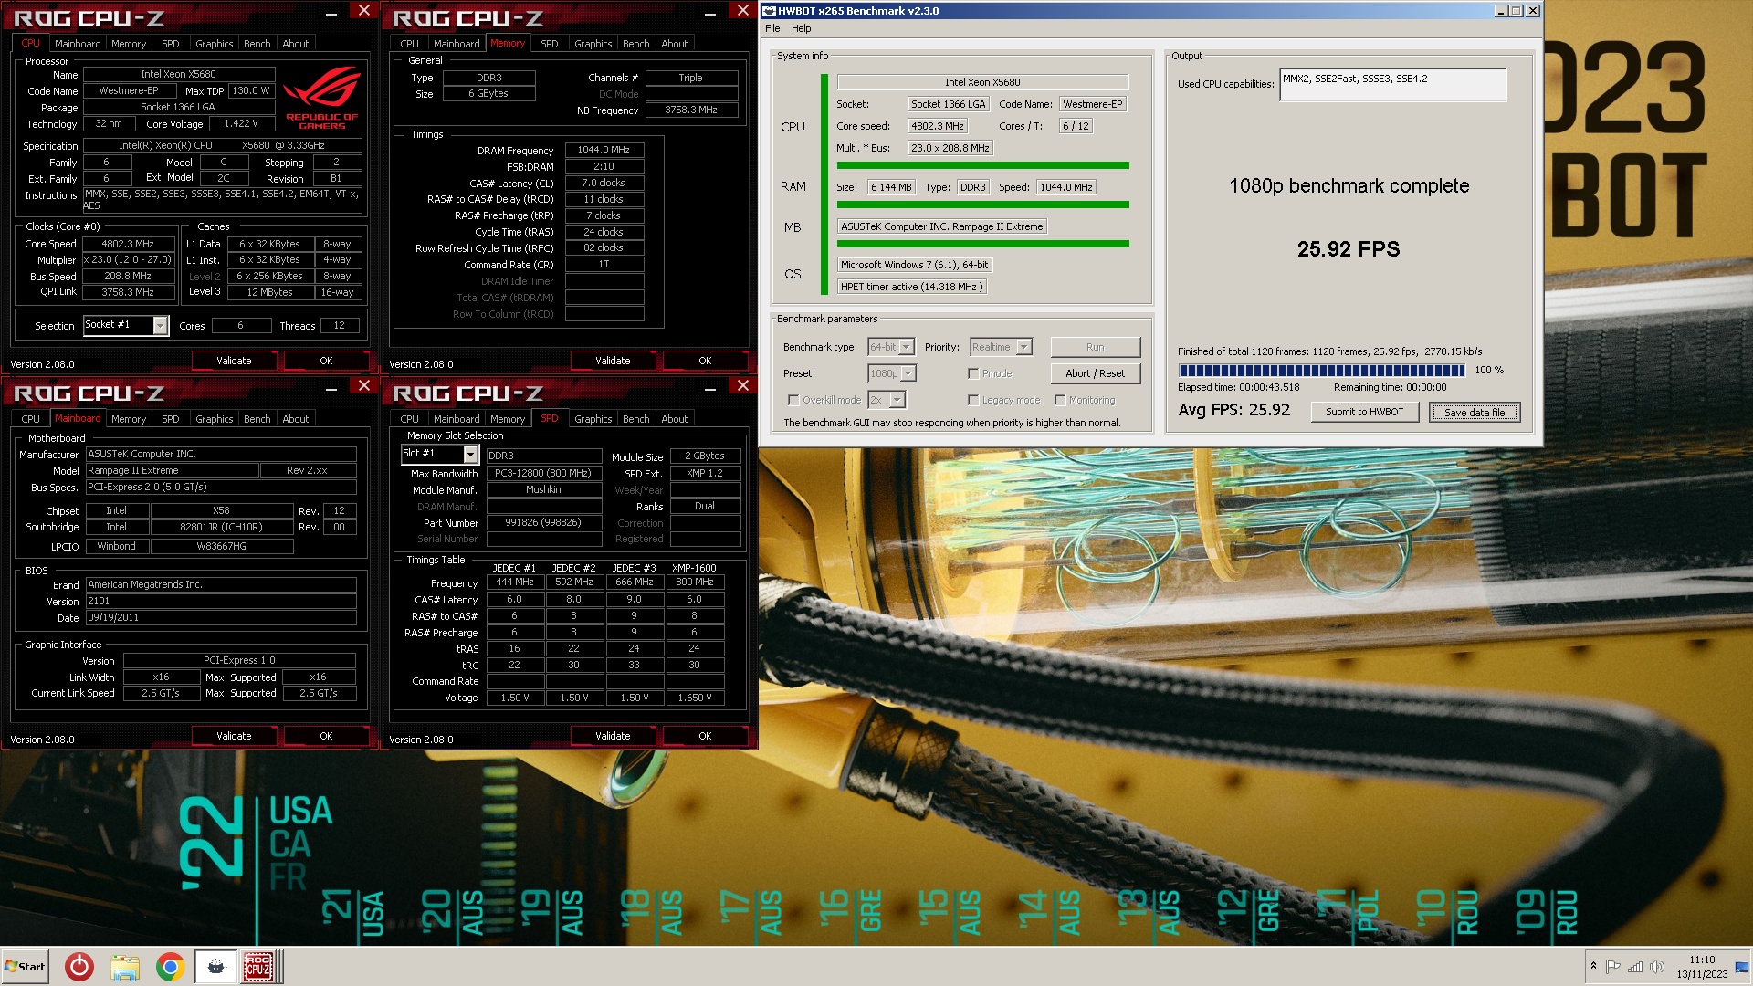
Task: Click OK in the SPD-tab CPU-Z window
Action: (x=705, y=736)
